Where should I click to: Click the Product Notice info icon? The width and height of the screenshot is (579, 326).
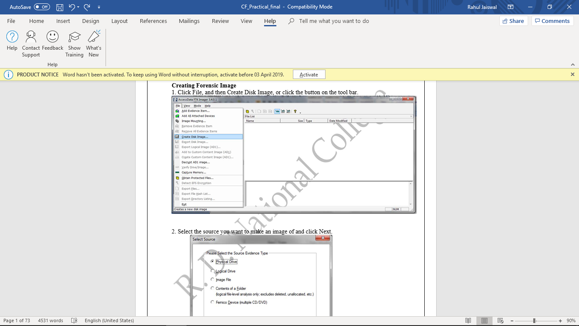pos(8,74)
